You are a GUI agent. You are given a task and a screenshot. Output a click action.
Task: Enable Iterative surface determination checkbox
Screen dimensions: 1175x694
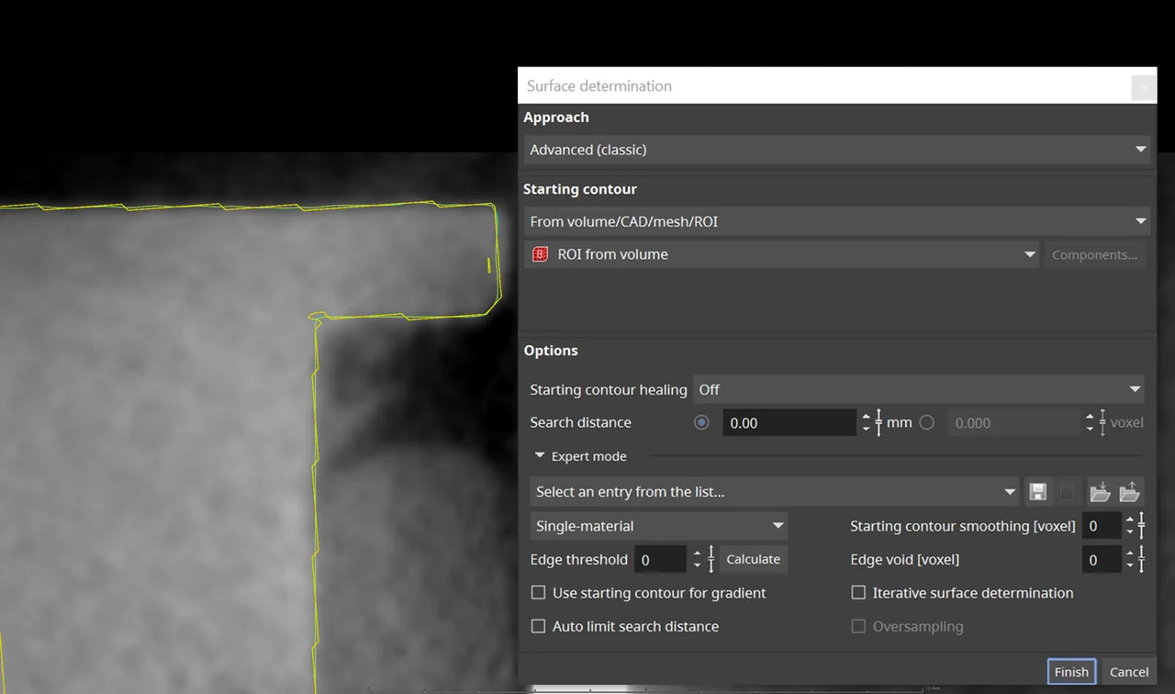858,593
